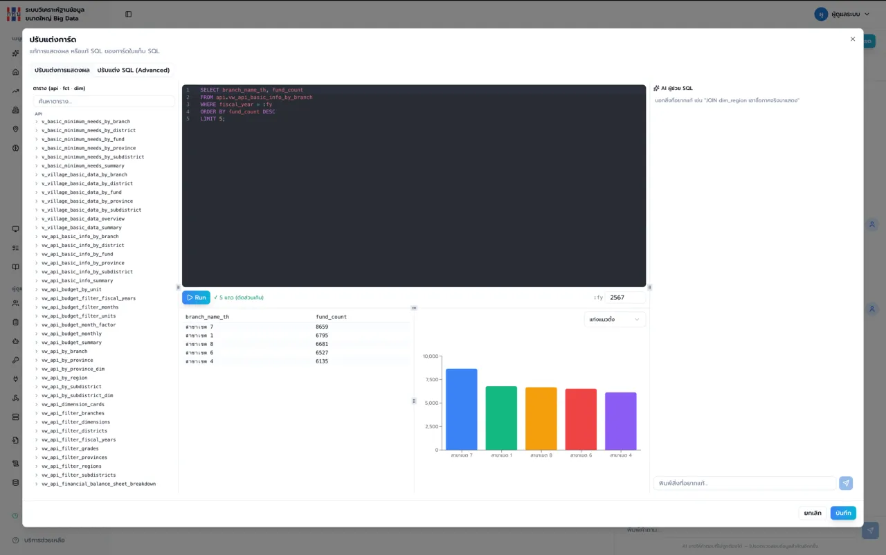Click result cell with value 8659
Viewport: 886px width, 555px height.
(x=322, y=327)
